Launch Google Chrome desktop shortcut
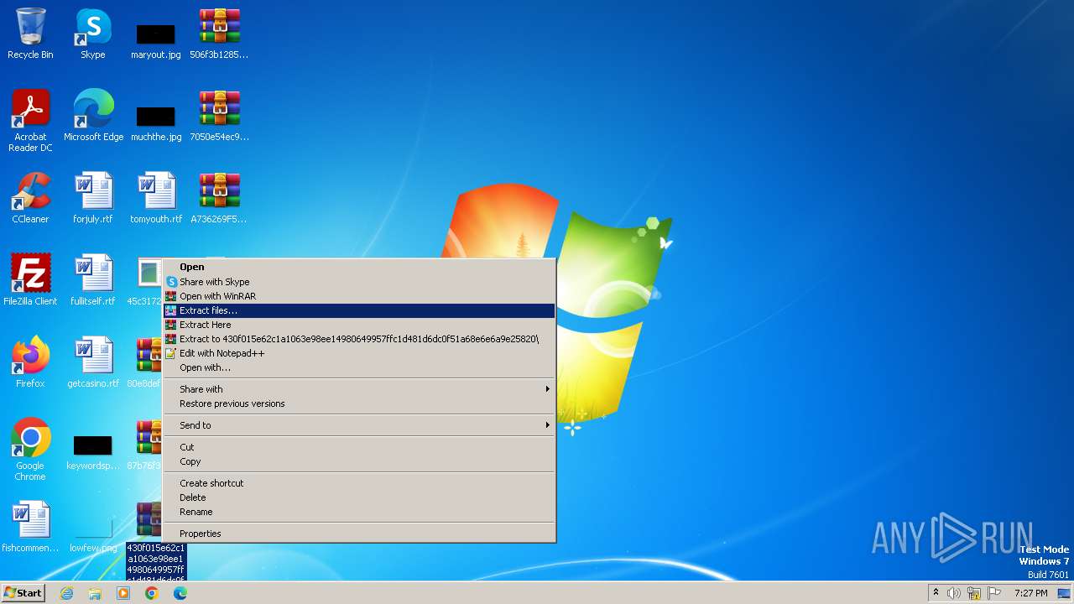This screenshot has width=1074, height=604. [x=30, y=450]
